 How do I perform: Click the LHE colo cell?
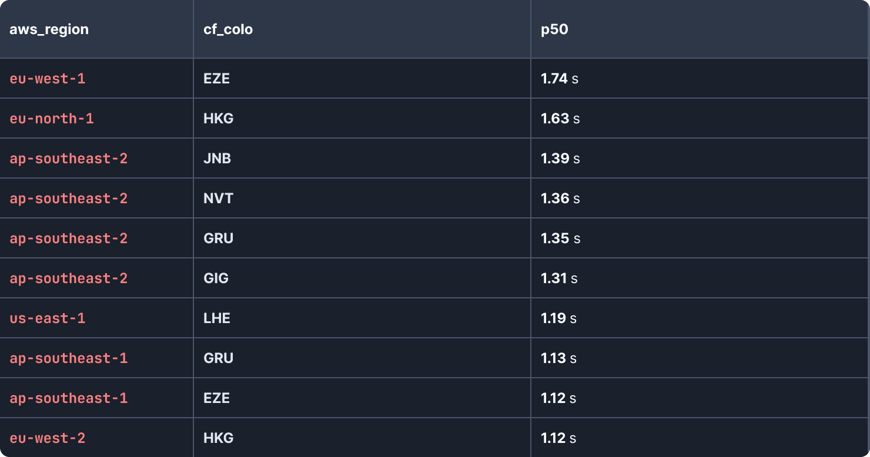pos(217,318)
